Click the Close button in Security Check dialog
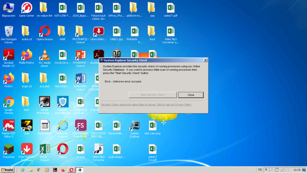The image size is (307, 173). [x=191, y=95]
